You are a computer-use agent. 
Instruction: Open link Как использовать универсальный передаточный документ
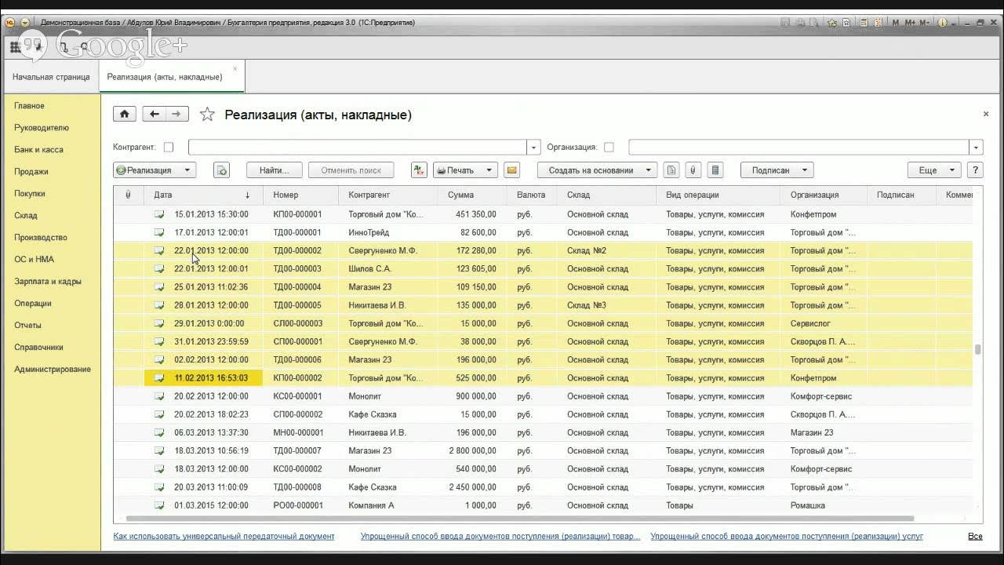[224, 537]
